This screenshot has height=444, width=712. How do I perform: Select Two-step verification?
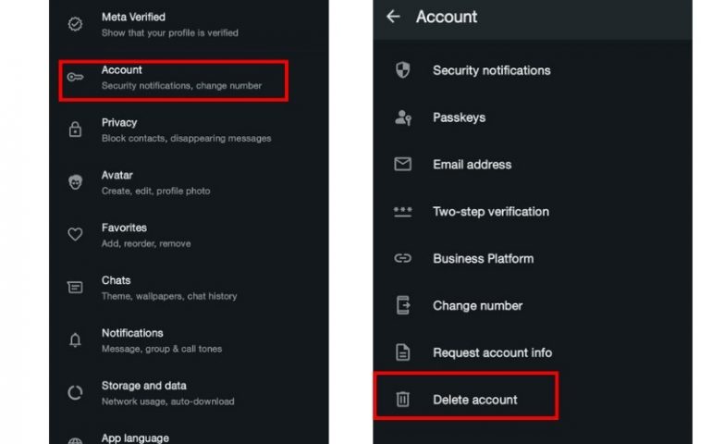(x=533, y=211)
